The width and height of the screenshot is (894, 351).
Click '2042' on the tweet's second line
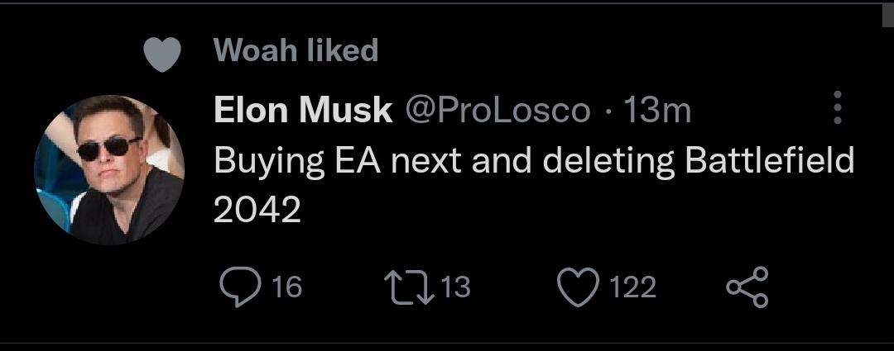(257, 211)
